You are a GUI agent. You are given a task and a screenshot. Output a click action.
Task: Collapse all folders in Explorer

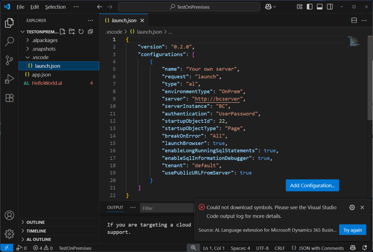(90, 32)
